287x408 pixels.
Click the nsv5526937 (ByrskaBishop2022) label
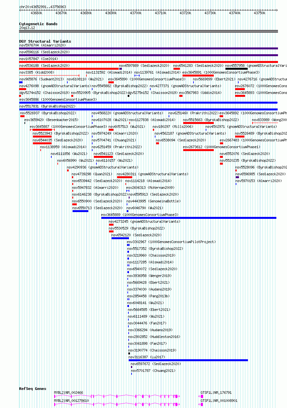pos(48,113)
